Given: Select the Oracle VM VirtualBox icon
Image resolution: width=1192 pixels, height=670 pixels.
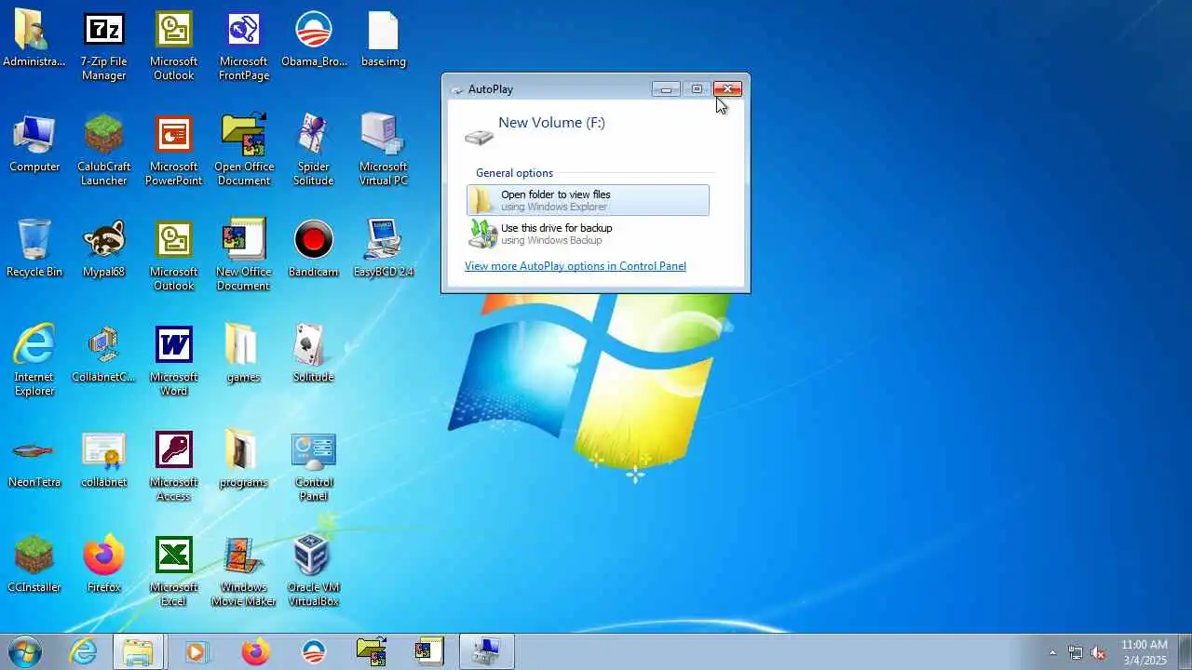Looking at the screenshot, I should point(314,571).
